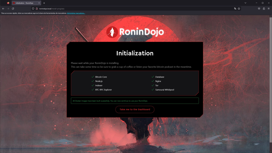This screenshot has width=272, height=153.
Task: Click the 'Bitcoin Core' text
Action: pos(101,77)
